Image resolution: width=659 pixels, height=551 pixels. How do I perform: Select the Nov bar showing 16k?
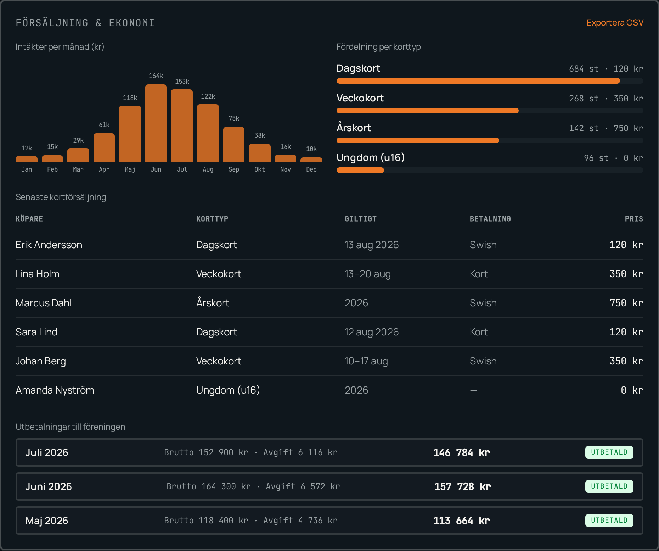(x=286, y=158)
